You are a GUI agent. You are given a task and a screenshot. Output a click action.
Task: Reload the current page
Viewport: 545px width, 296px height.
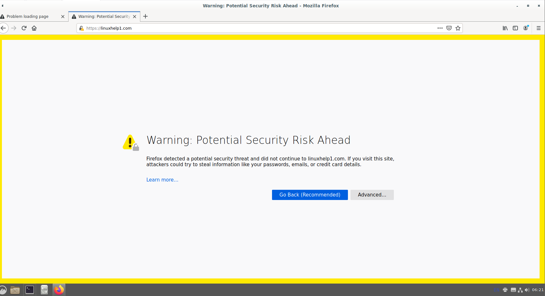click(x=24, y=28)
